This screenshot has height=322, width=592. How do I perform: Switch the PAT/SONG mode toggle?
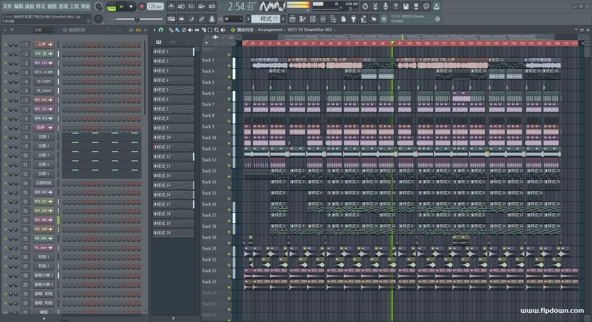coord(111,7)
